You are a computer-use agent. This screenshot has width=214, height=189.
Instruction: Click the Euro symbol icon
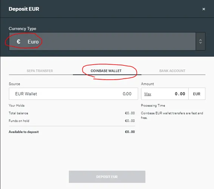(x=18, y=42)
